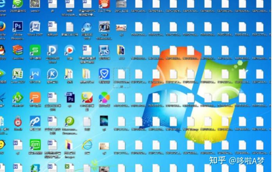Open the red padlock clock icon
This screenshot has height=172, width=272.
tap(18, 121)
